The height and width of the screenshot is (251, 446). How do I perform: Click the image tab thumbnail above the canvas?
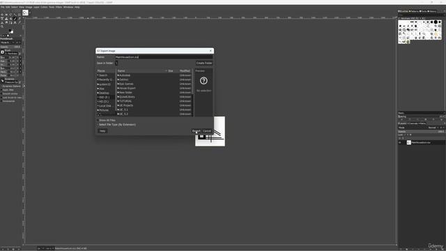pos(25,13)
